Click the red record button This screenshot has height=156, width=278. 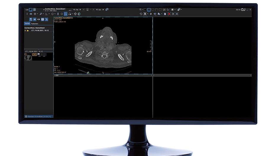pos(169,14)
